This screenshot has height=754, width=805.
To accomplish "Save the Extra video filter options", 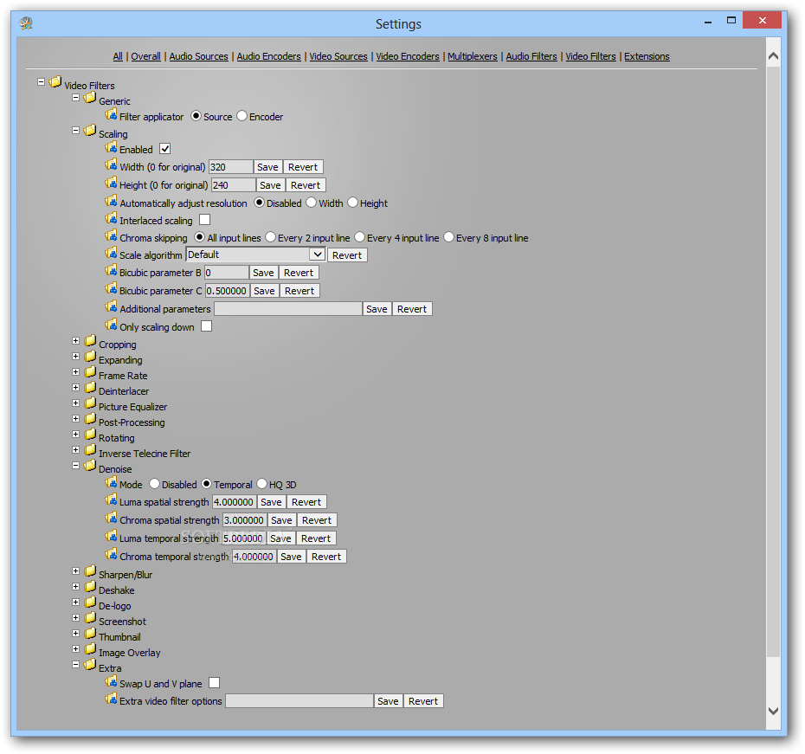I will [x=388, y=701].
